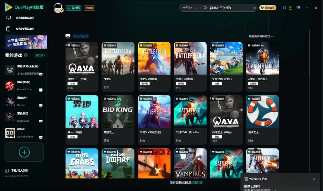
Task: Open 战地2042 (EpicGam... card
Action: click(190, 120)
